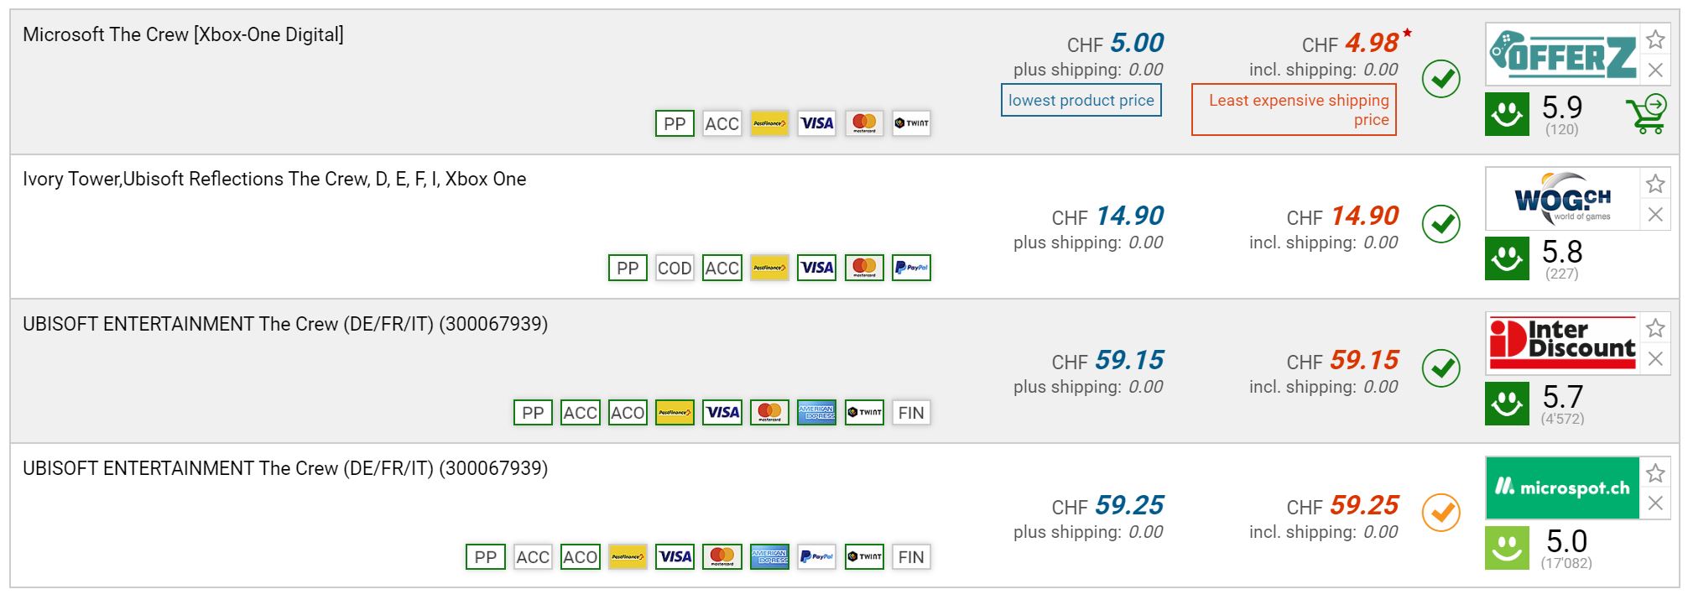1688x605 pixels.
Task: Click the orange availability checkmark for microspot
Action: click(x=1441, y=512)
